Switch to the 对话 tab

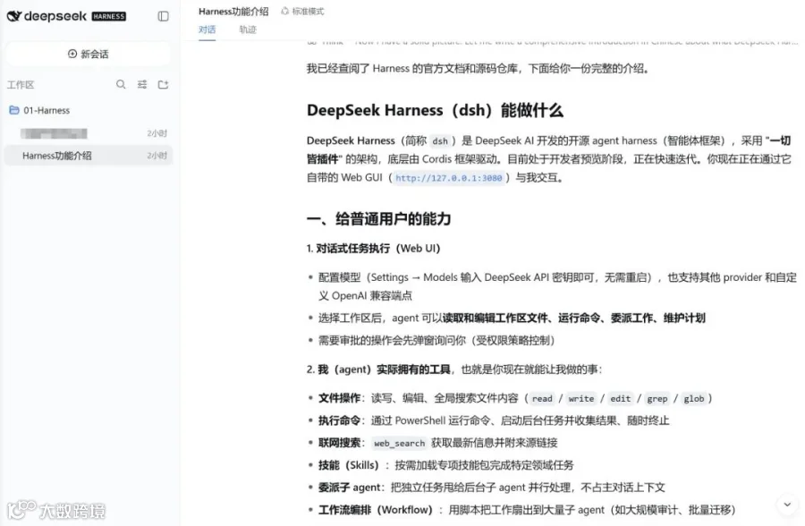tap(207, 30)
